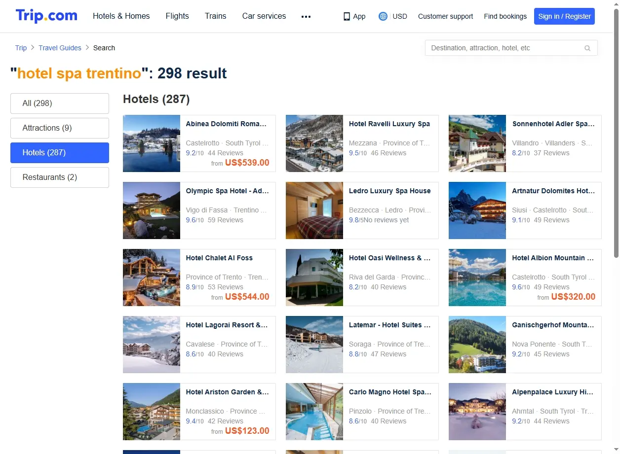Open Ledro Luxury Spa House thumbnail

click(x=314, y=210)
